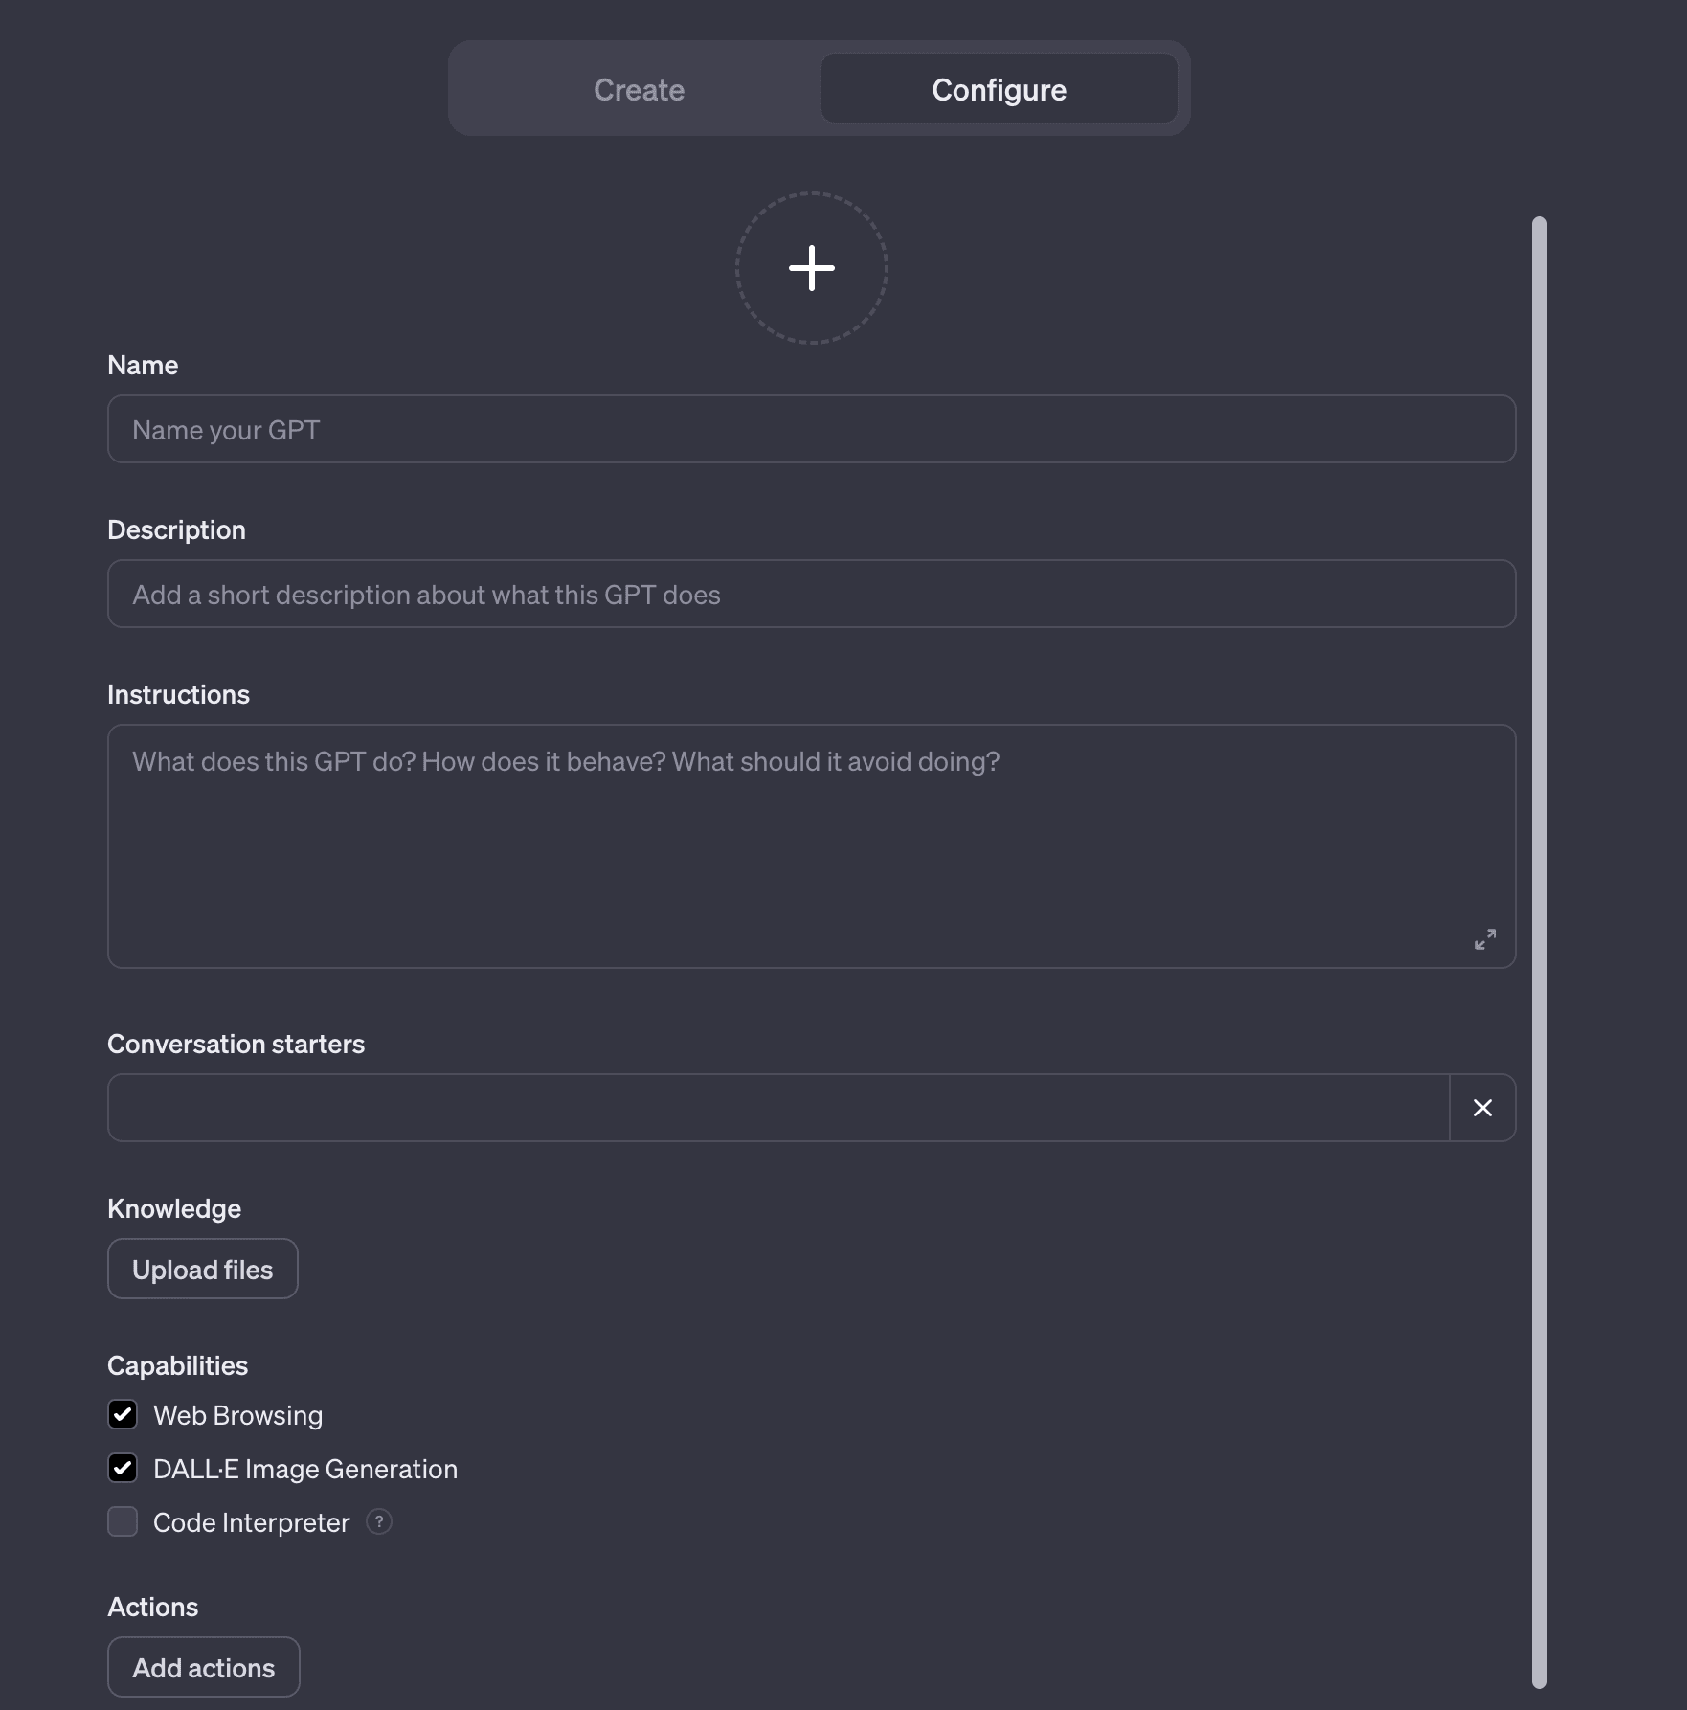Disable the DALL·E Image Generation checkbox

tap(123, 1468)
